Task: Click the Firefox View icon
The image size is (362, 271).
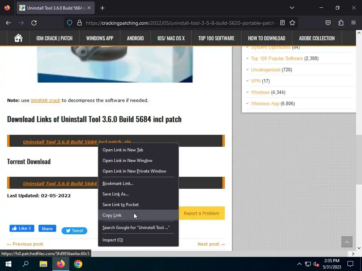Action: coord(7,8)
